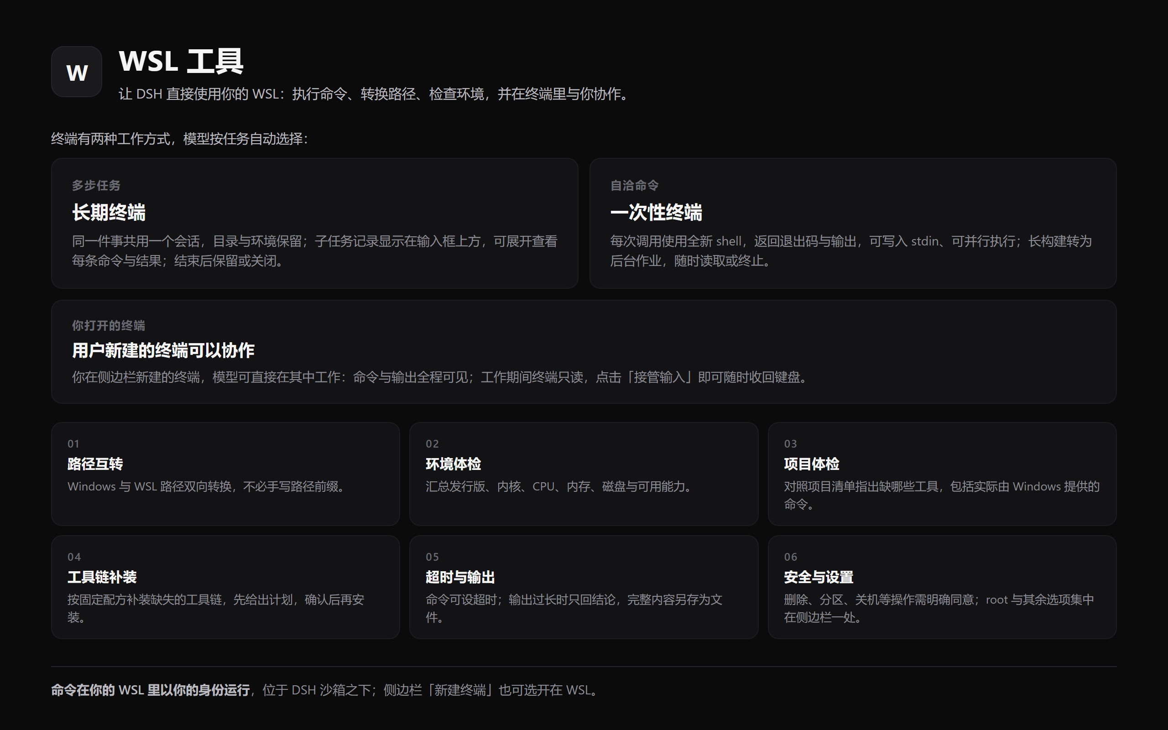Click the W logo icon
This screenshot has width=1168, height=730.
click(x=76, y=72)
